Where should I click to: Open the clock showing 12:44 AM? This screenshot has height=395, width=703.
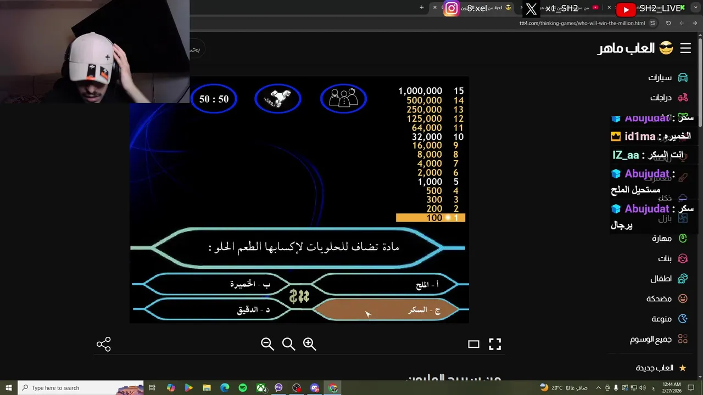tap(671, 388)
